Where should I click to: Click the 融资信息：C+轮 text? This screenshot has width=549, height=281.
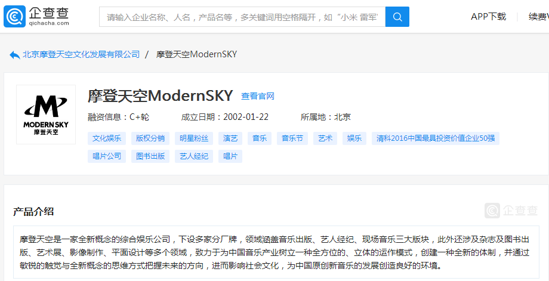point(118,117)
